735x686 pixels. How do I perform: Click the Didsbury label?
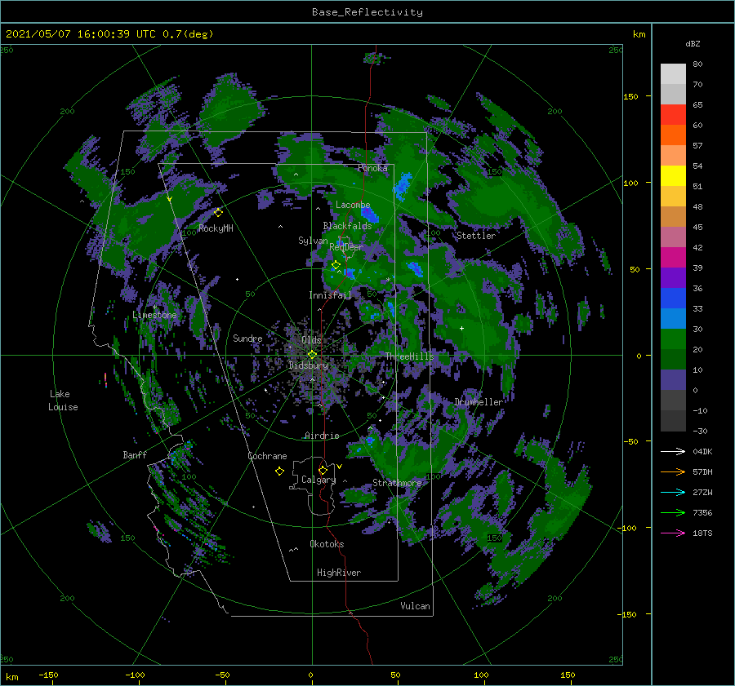[309, 365]
